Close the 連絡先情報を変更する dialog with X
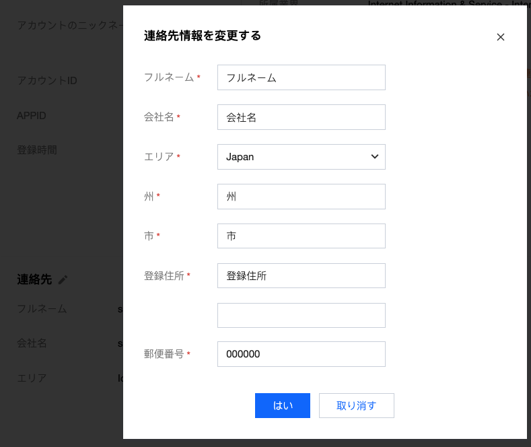Viewport: 531px width, 447px height. (500, 37)
